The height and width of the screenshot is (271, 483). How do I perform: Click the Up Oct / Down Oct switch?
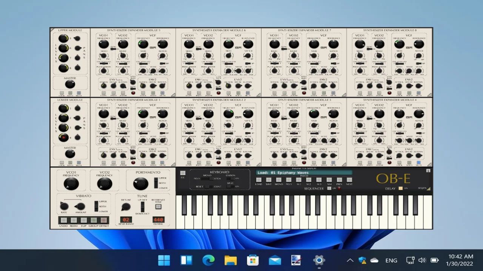[x=142, y=207]
